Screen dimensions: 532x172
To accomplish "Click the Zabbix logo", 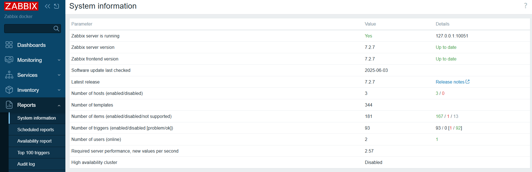I will (21, 6).
